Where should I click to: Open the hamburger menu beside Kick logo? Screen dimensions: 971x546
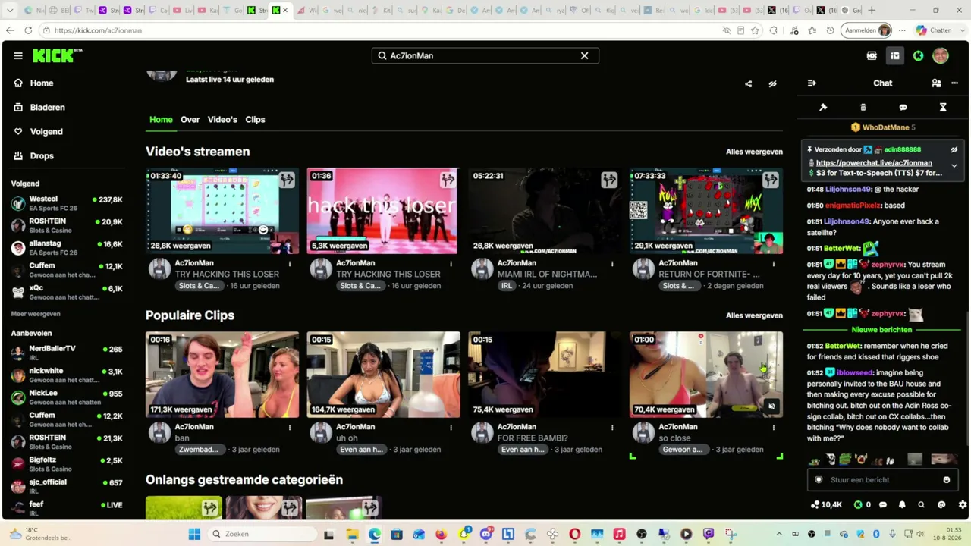pyautogui.click(x=18, y=55)
